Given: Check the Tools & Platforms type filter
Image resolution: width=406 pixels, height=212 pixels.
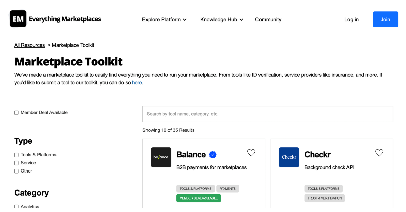Looking at the screenshot, I should tap(16, 155).
